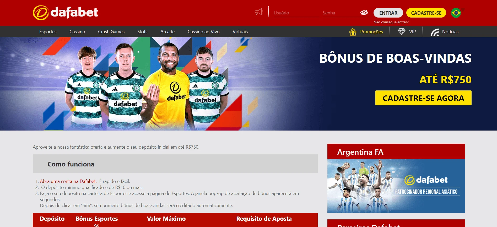Viewport: 497px width, 227px height.
Task: Open the Não consegue entrar? link
Action: click(391, 22)
